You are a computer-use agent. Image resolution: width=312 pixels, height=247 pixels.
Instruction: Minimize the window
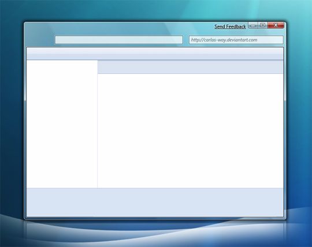click(253, 25)
